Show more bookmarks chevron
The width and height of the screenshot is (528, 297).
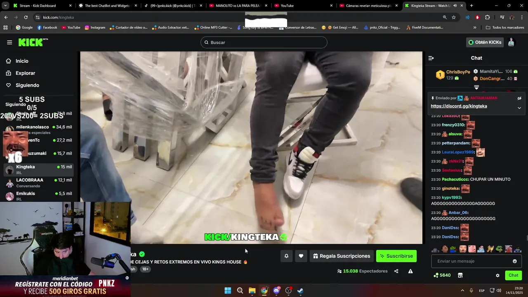tap(475, 28)
